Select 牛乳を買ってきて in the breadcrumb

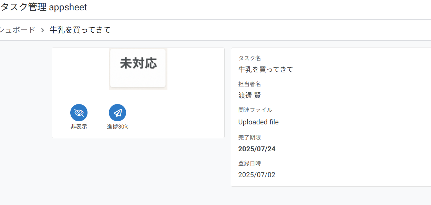tap(80, 30)
